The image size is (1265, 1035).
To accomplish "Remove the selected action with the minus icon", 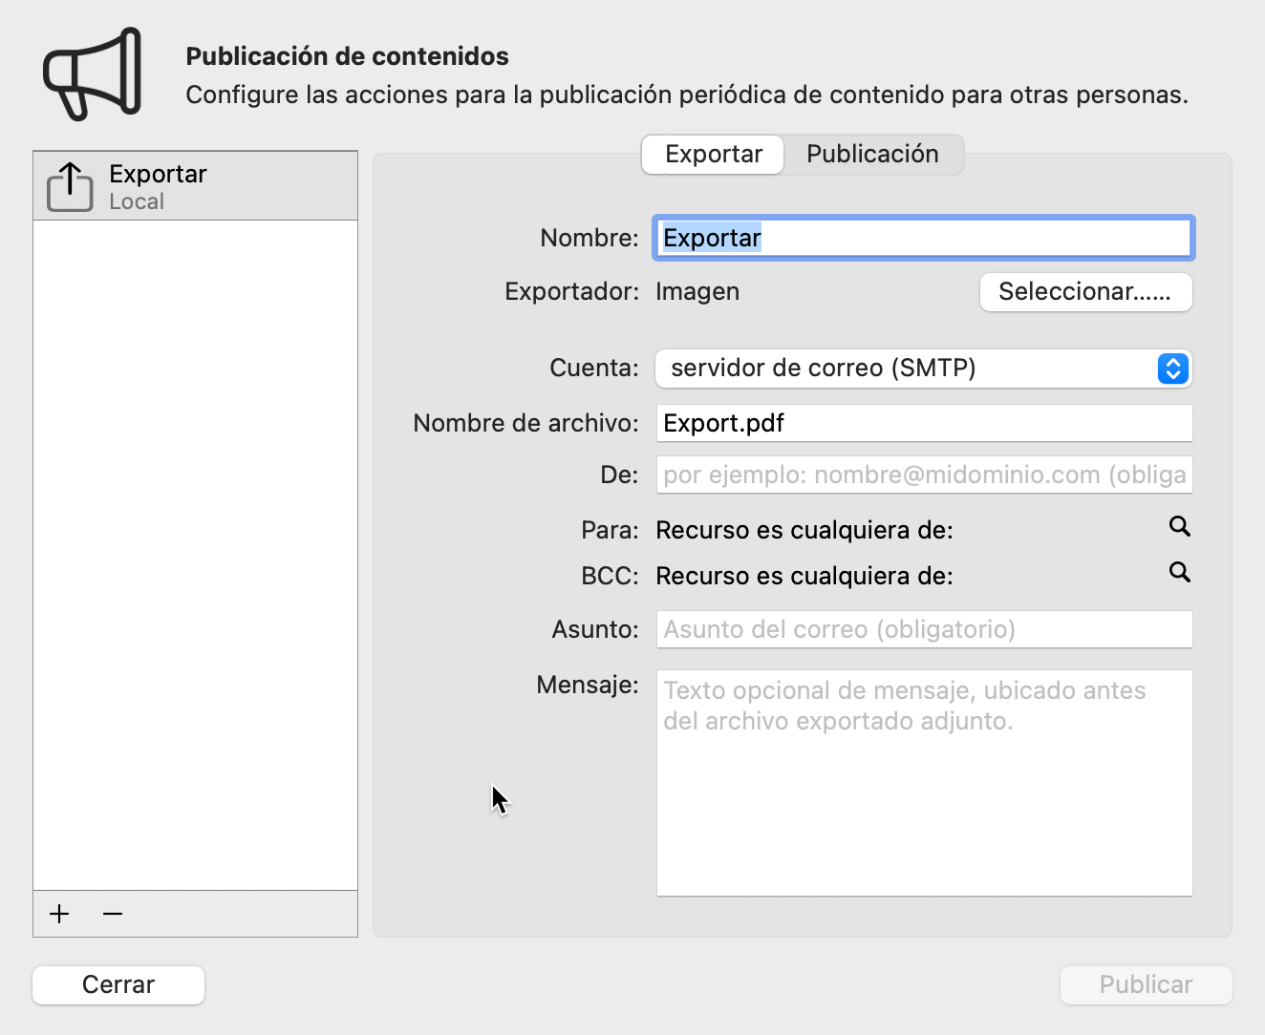I will pyautogui.click(x=112, y=914).
